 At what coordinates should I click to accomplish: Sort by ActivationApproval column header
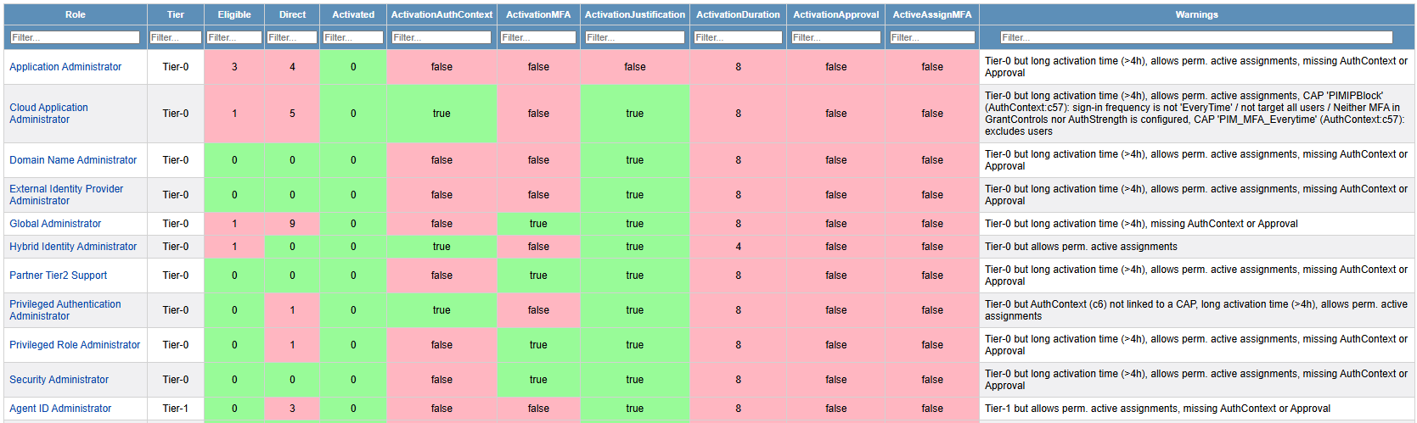pyautogui.click(x=835, y=14)
